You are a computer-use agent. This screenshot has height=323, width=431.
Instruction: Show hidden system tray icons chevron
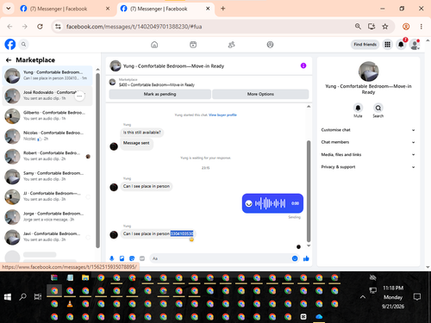[x=363, y=297]
